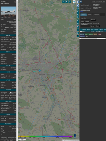Click the F map button
The width and height of the screenshot is (106, 141).
coord(78,36)
